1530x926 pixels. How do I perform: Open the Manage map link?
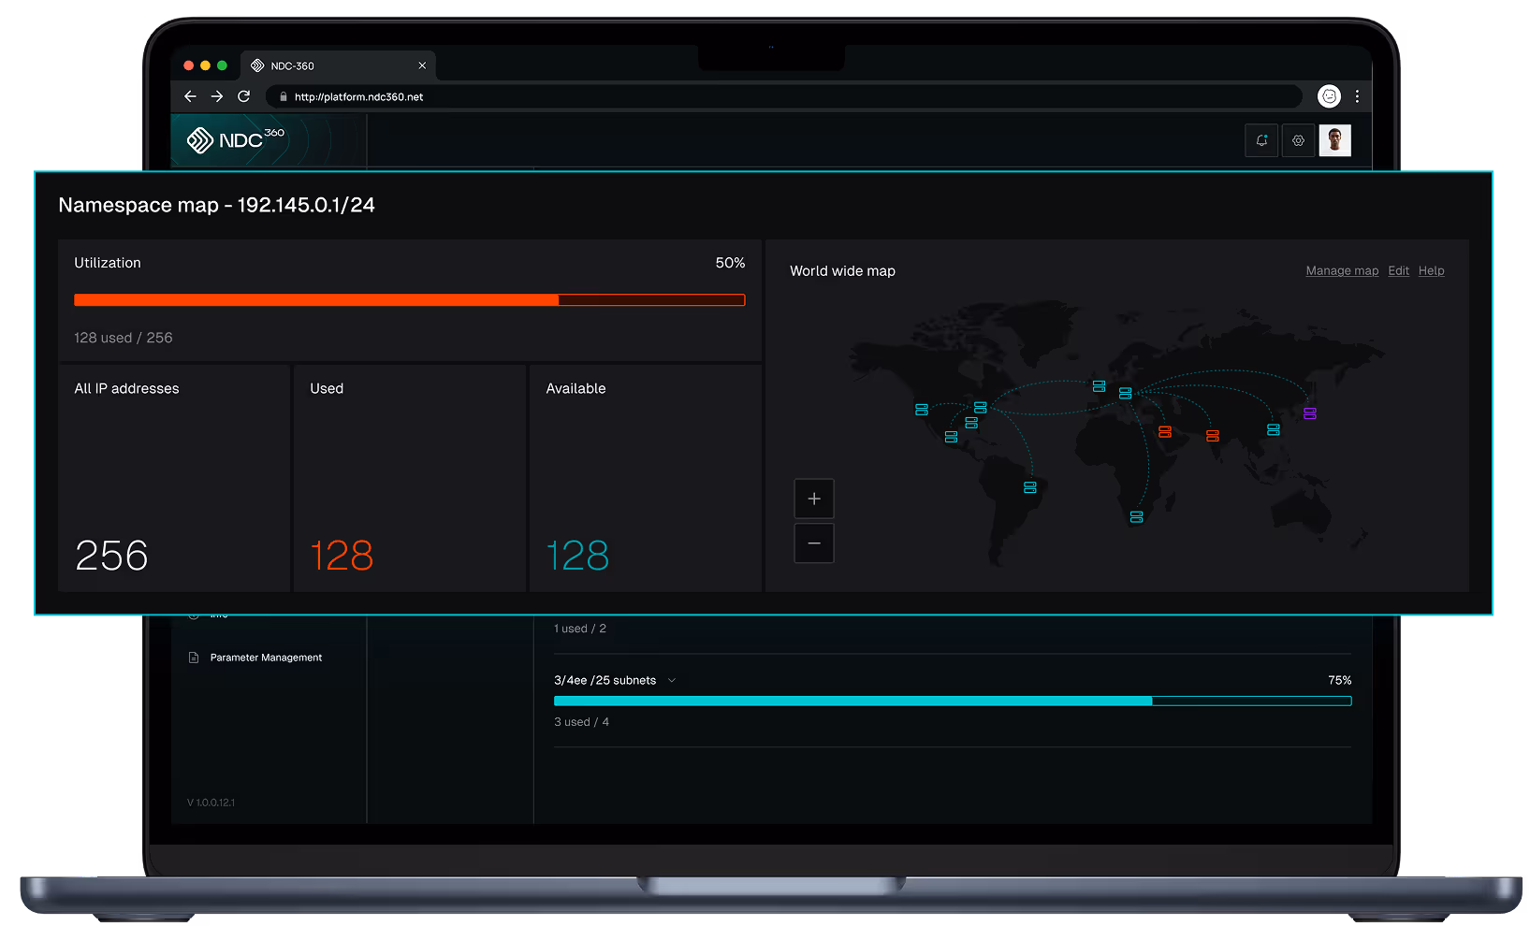1342,270
